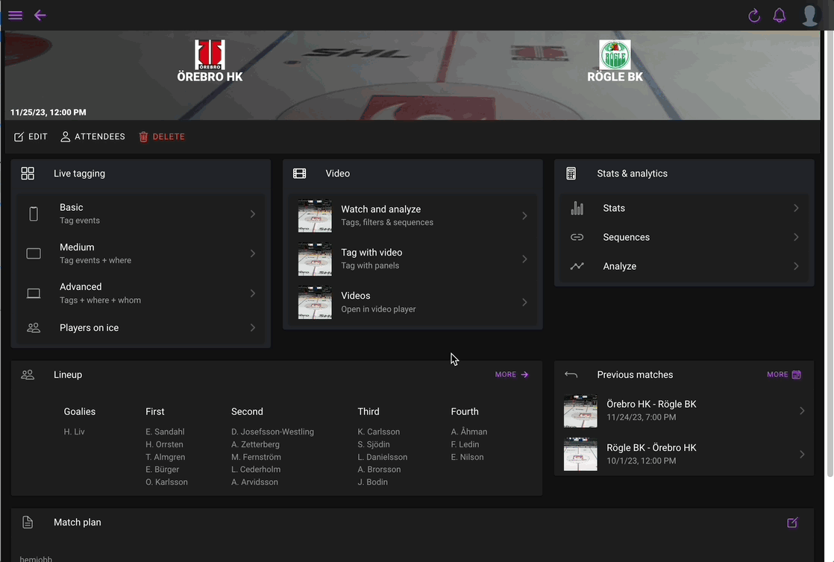Image resolution: width=834 pixels, height=562 pixels.
Task: Select Advanced Tags + where + whom
Action: click(141, 294)
